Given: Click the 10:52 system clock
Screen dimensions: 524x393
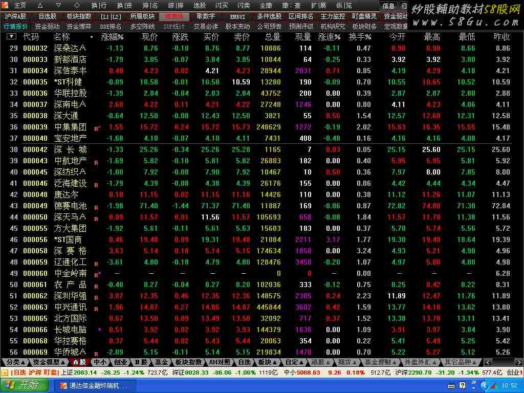Looking at the screenshot, I should pyautogui.click(x=509, y=386).
